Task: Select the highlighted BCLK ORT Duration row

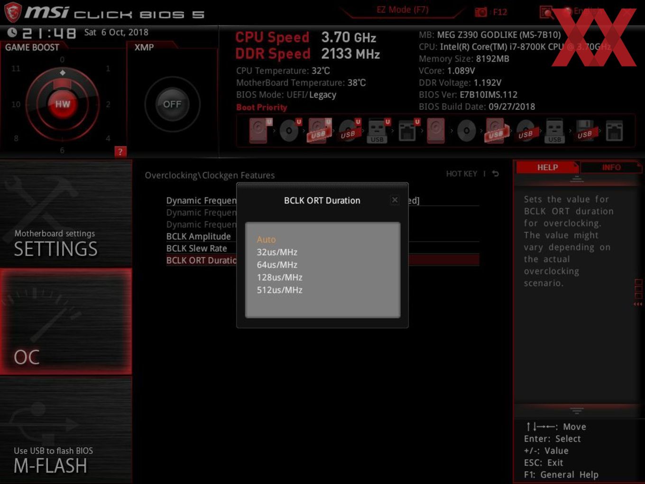Action: pyautogui.click(x=322, y=260)
